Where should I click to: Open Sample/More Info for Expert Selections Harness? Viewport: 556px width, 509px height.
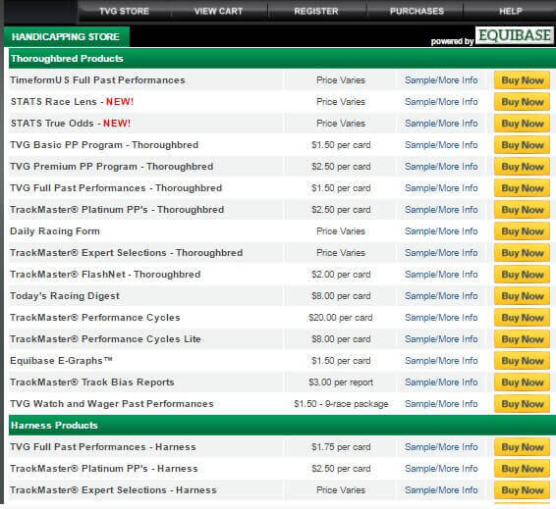tap(441, 490)
